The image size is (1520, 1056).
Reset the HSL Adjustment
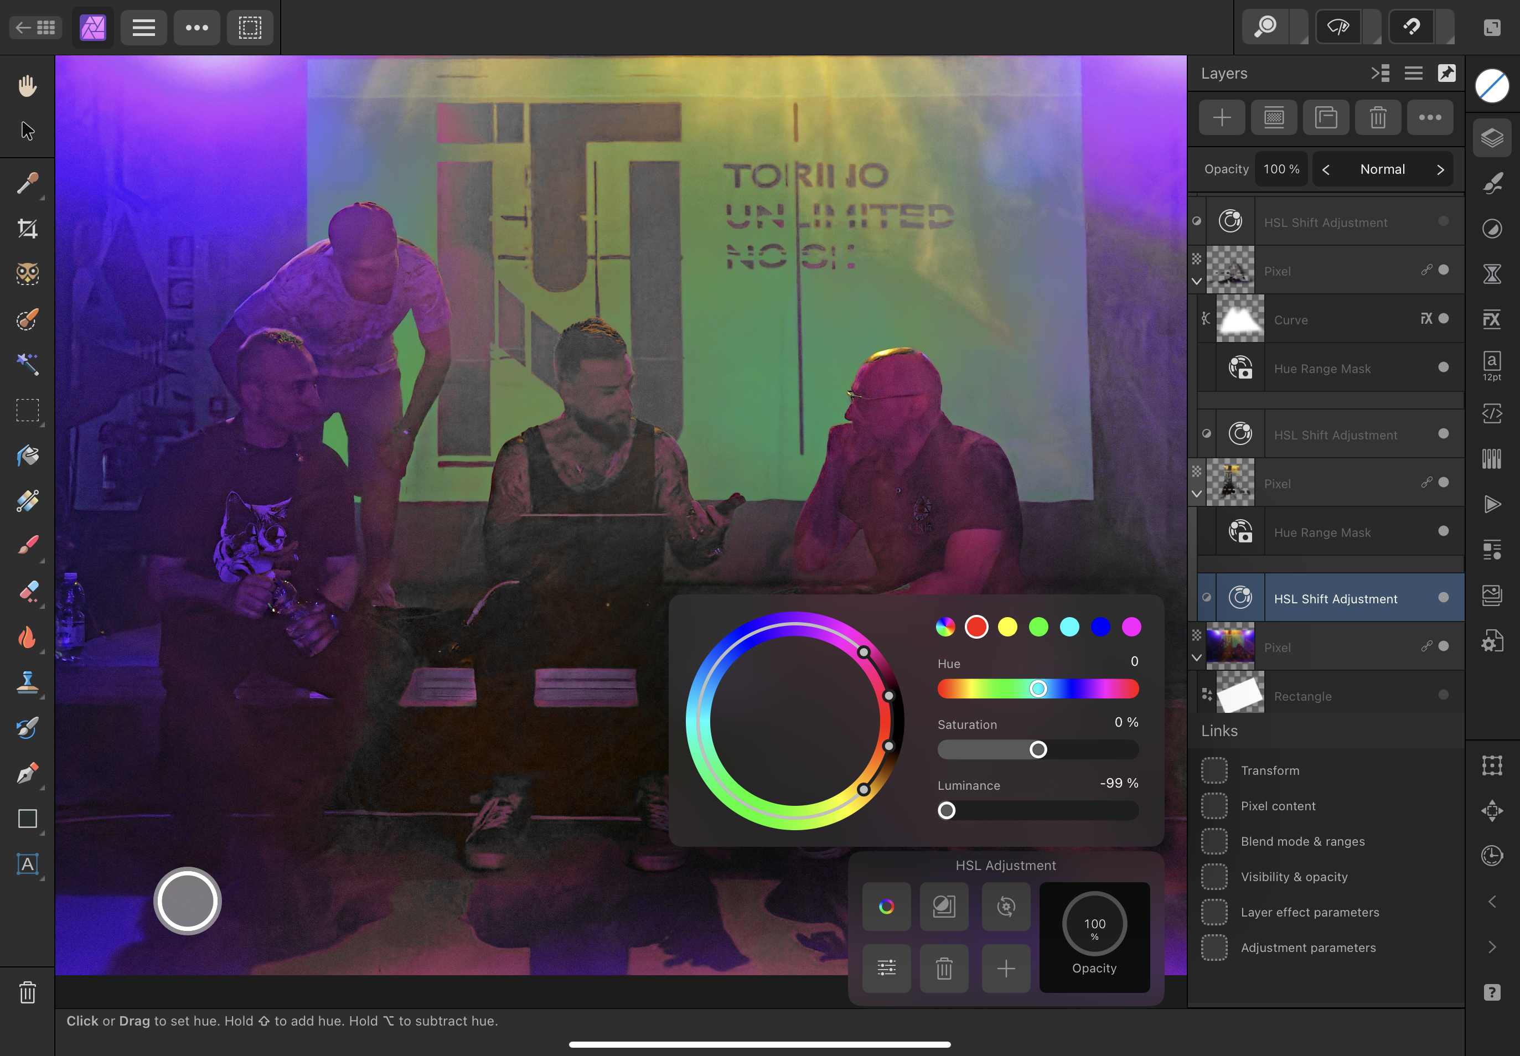[x=1006, y=907]
